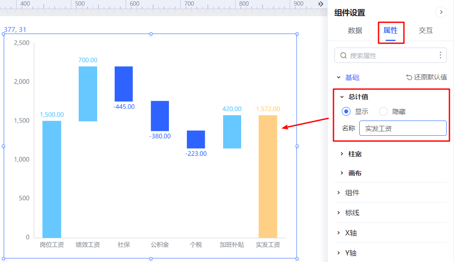Screen dimensions: 456x262
Task: Click the 1,572.00 value label
Action: pyautogui.click(x=268, y=109)
